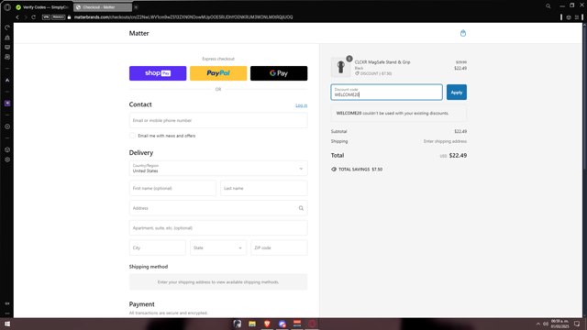Screen dimensions: 587x330
Task: Open the shopping bag cart icon
Action: pos(463,33)
